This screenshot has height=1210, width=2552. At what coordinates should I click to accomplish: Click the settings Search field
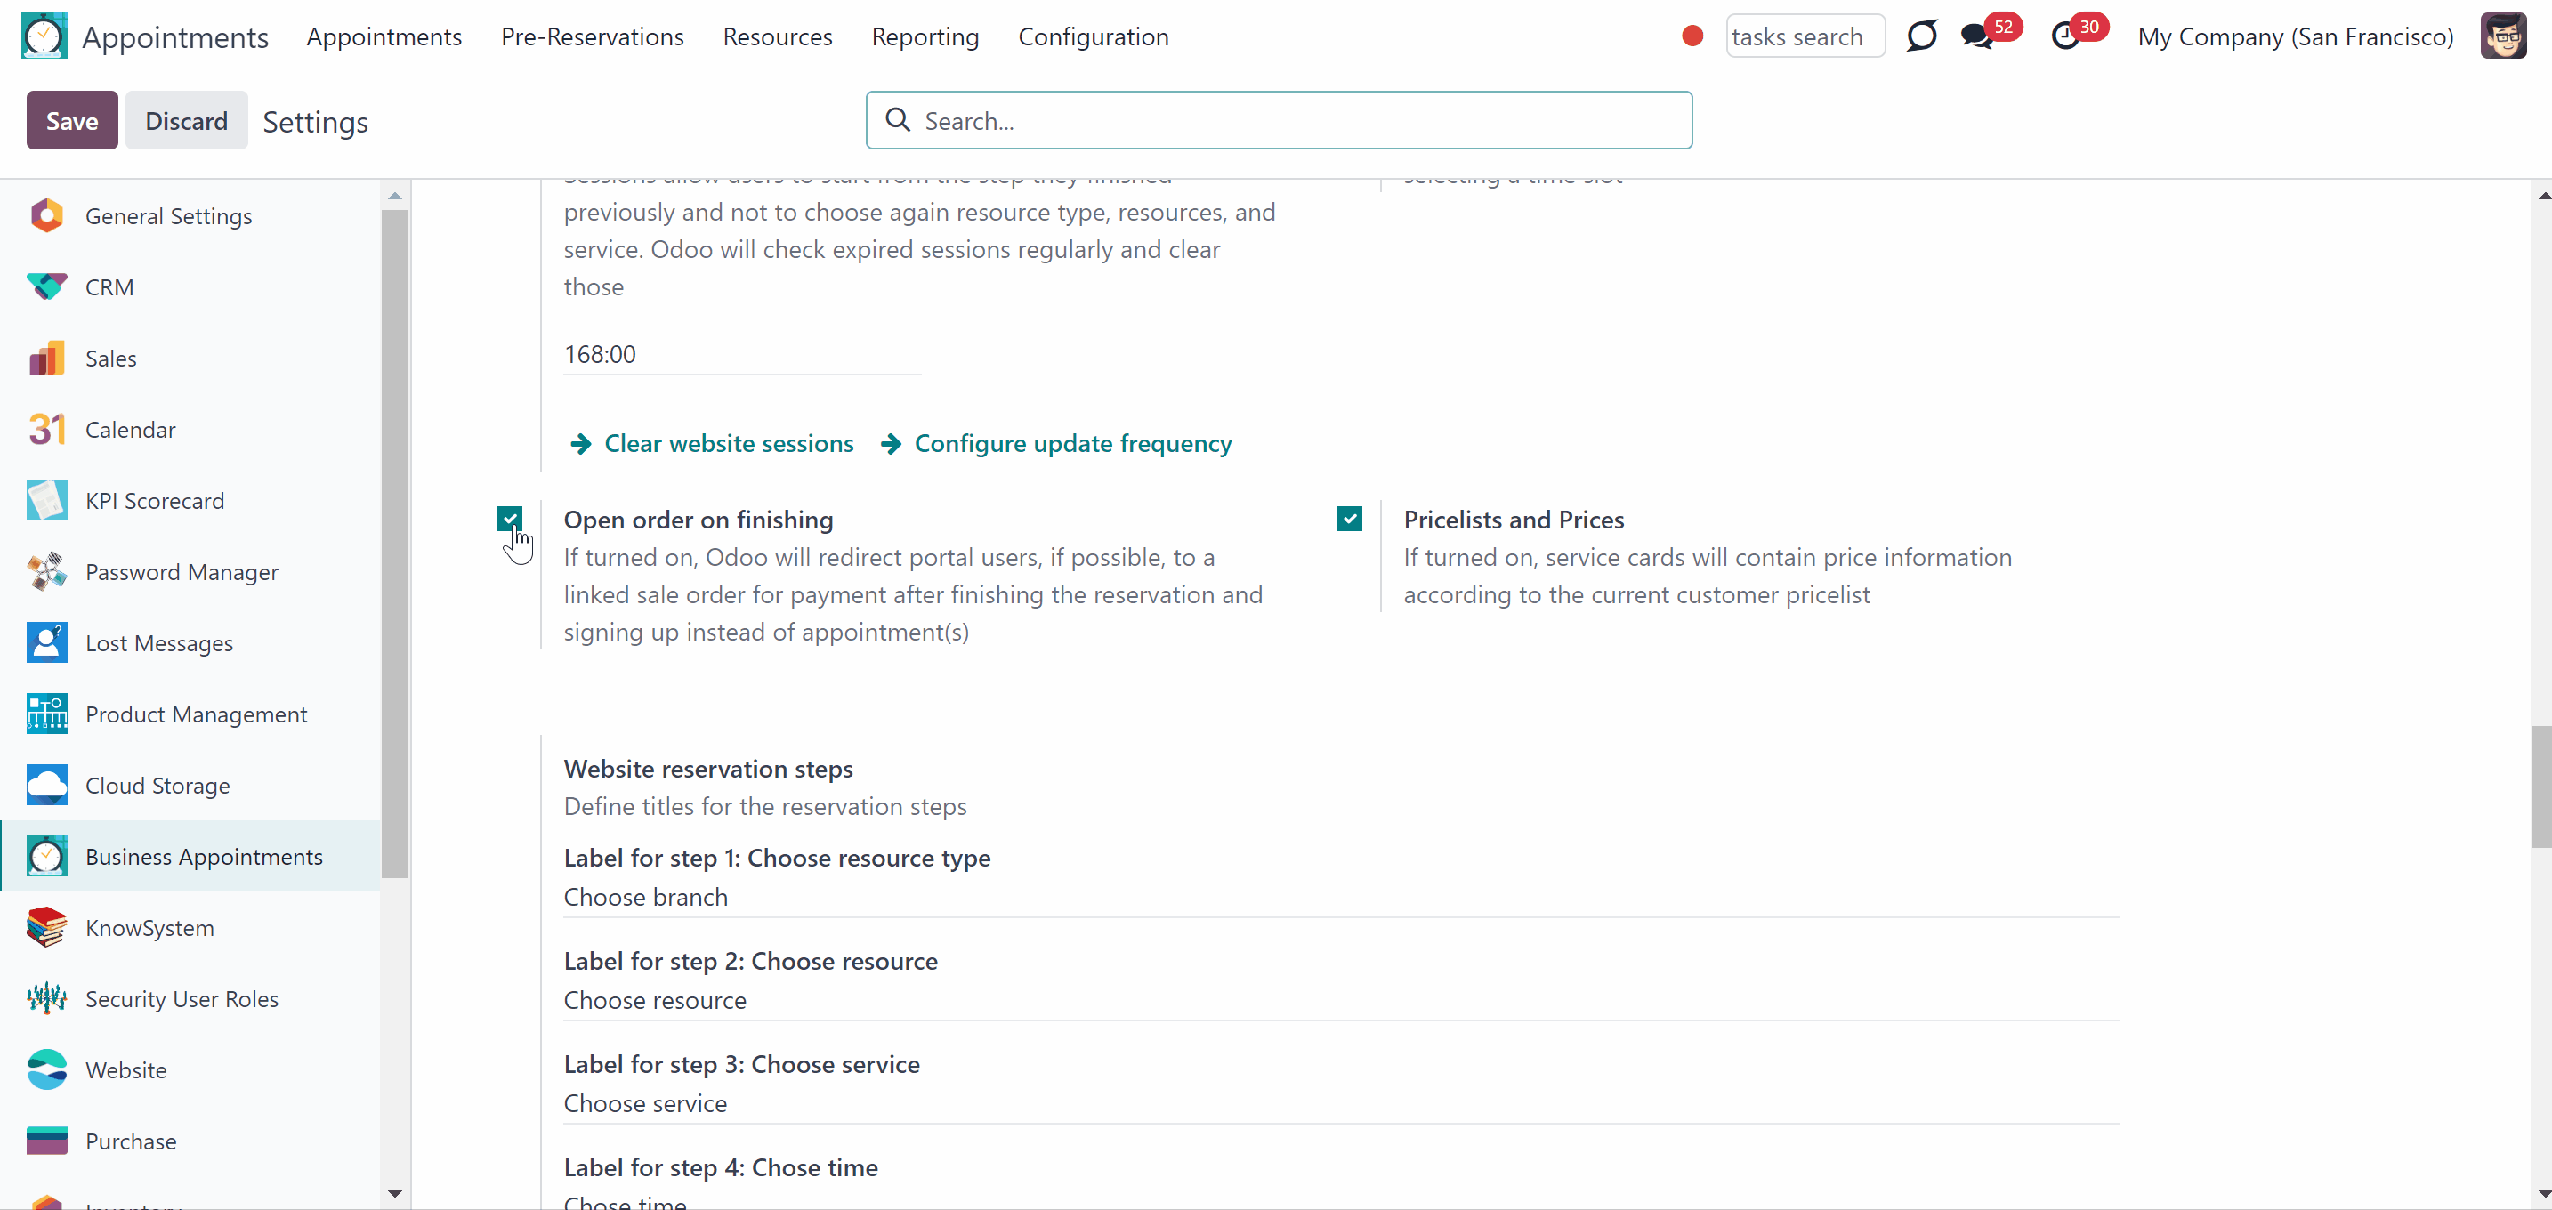pyautogui.click(x=1279, y=121)
